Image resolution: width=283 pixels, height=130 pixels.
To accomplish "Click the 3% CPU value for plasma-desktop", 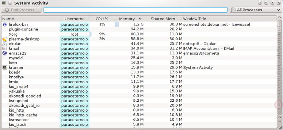I will [102, 39].
